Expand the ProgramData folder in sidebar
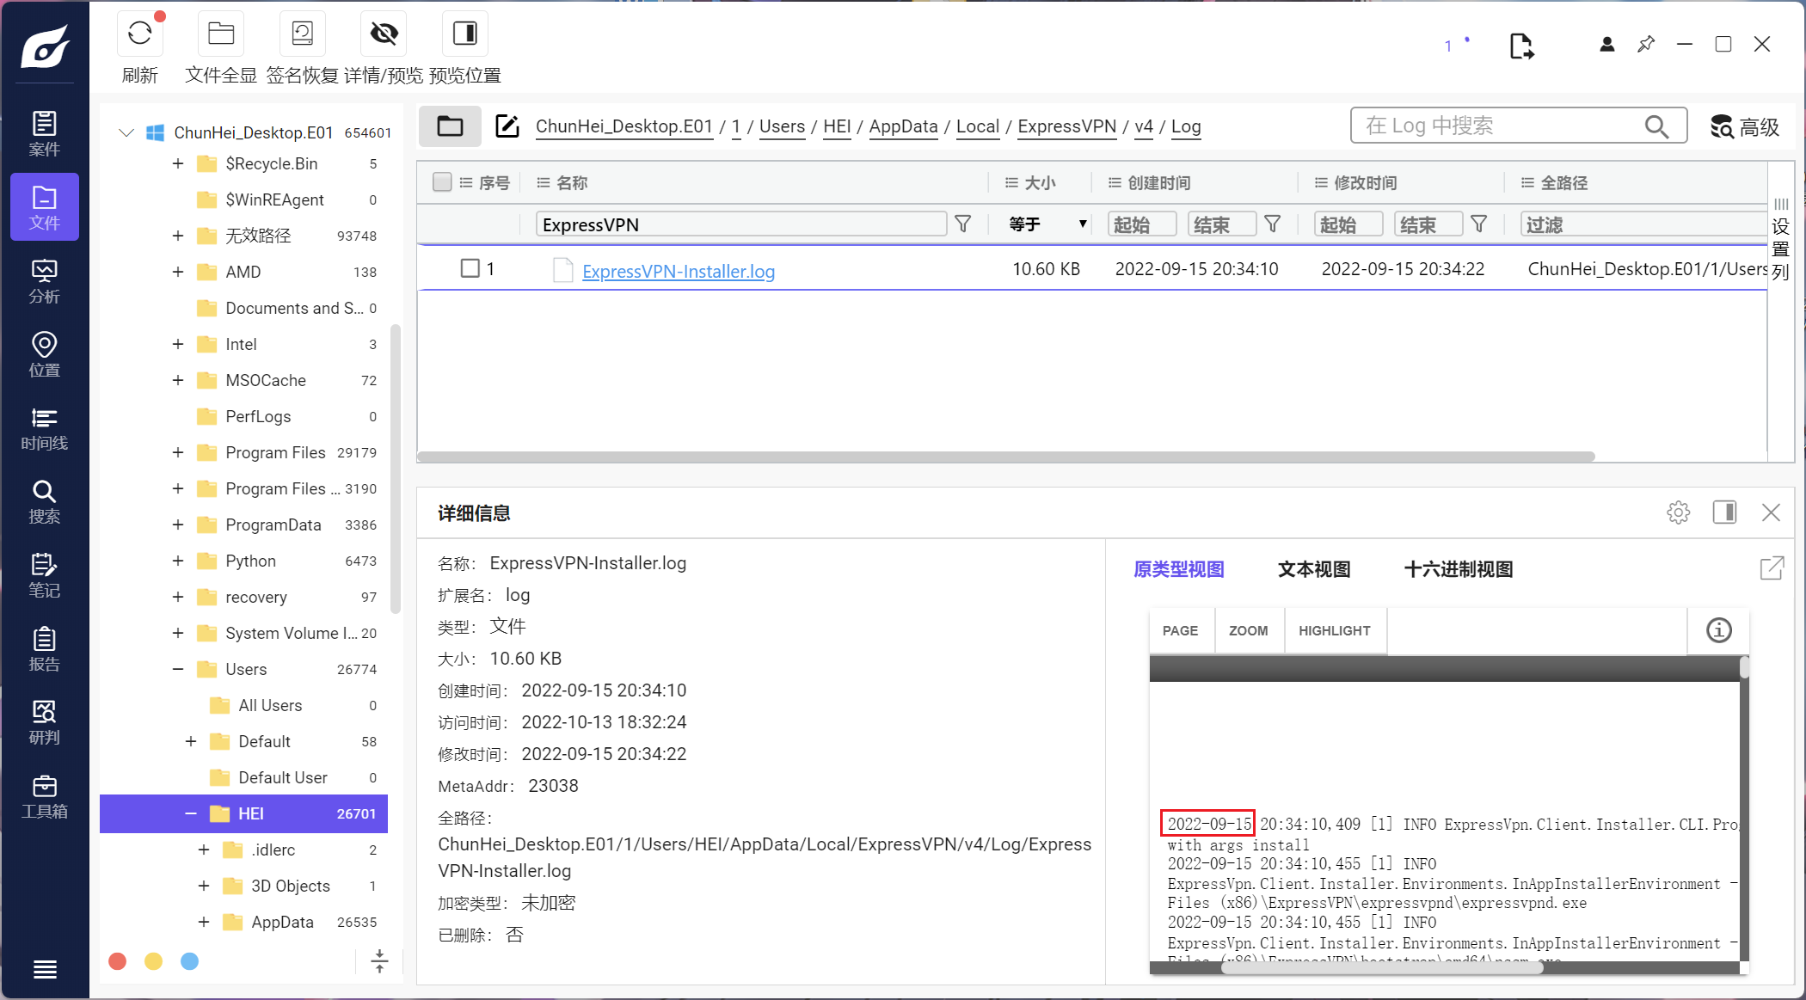Image resolution: width=1806 pixels, height=1000 pixels. (177, 525)
